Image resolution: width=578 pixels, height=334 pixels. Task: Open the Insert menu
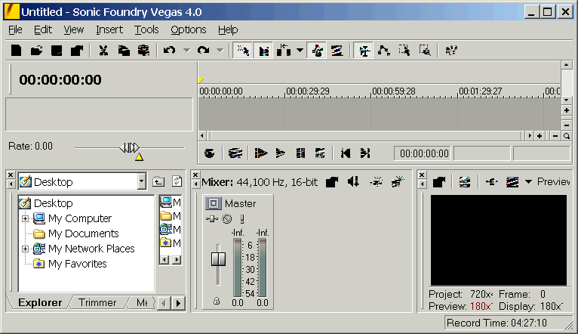109,29
